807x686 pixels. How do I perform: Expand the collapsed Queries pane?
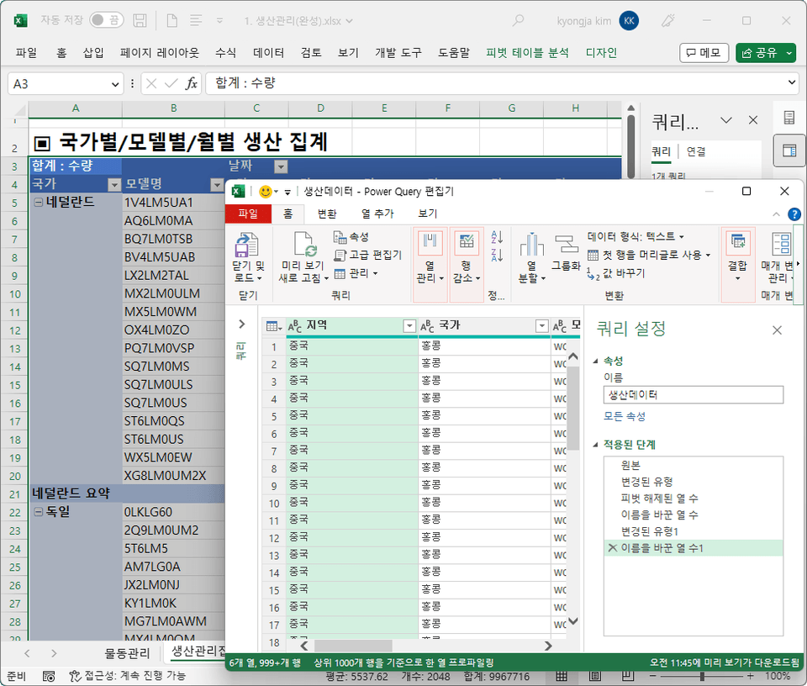241,325
